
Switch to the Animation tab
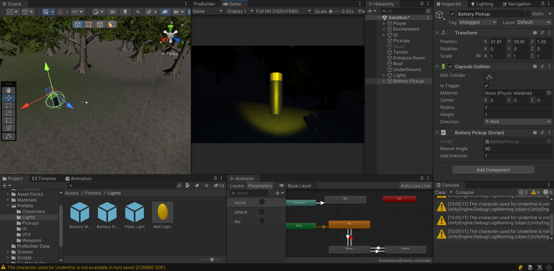pos(78,179)
